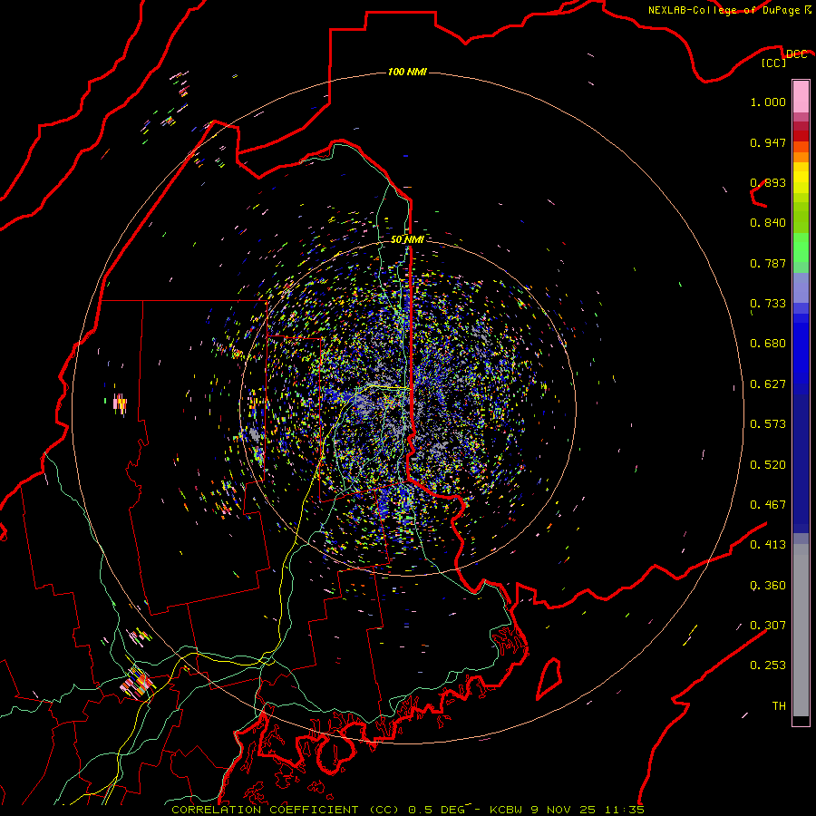
Task: Click the TH threshold label on the legend
Action: click(x=779, y=706)
